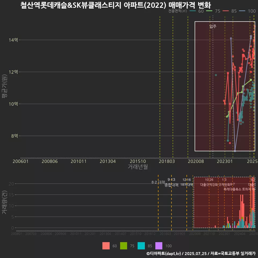The height and width of the screenshot is (258, 258).
Task: Click '202110' on the volume chart x-axis
Action: click(x=209, y=234)
